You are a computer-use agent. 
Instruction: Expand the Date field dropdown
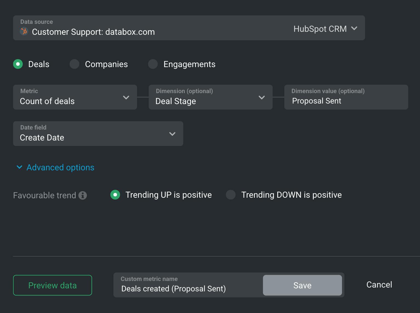(98, 134)
